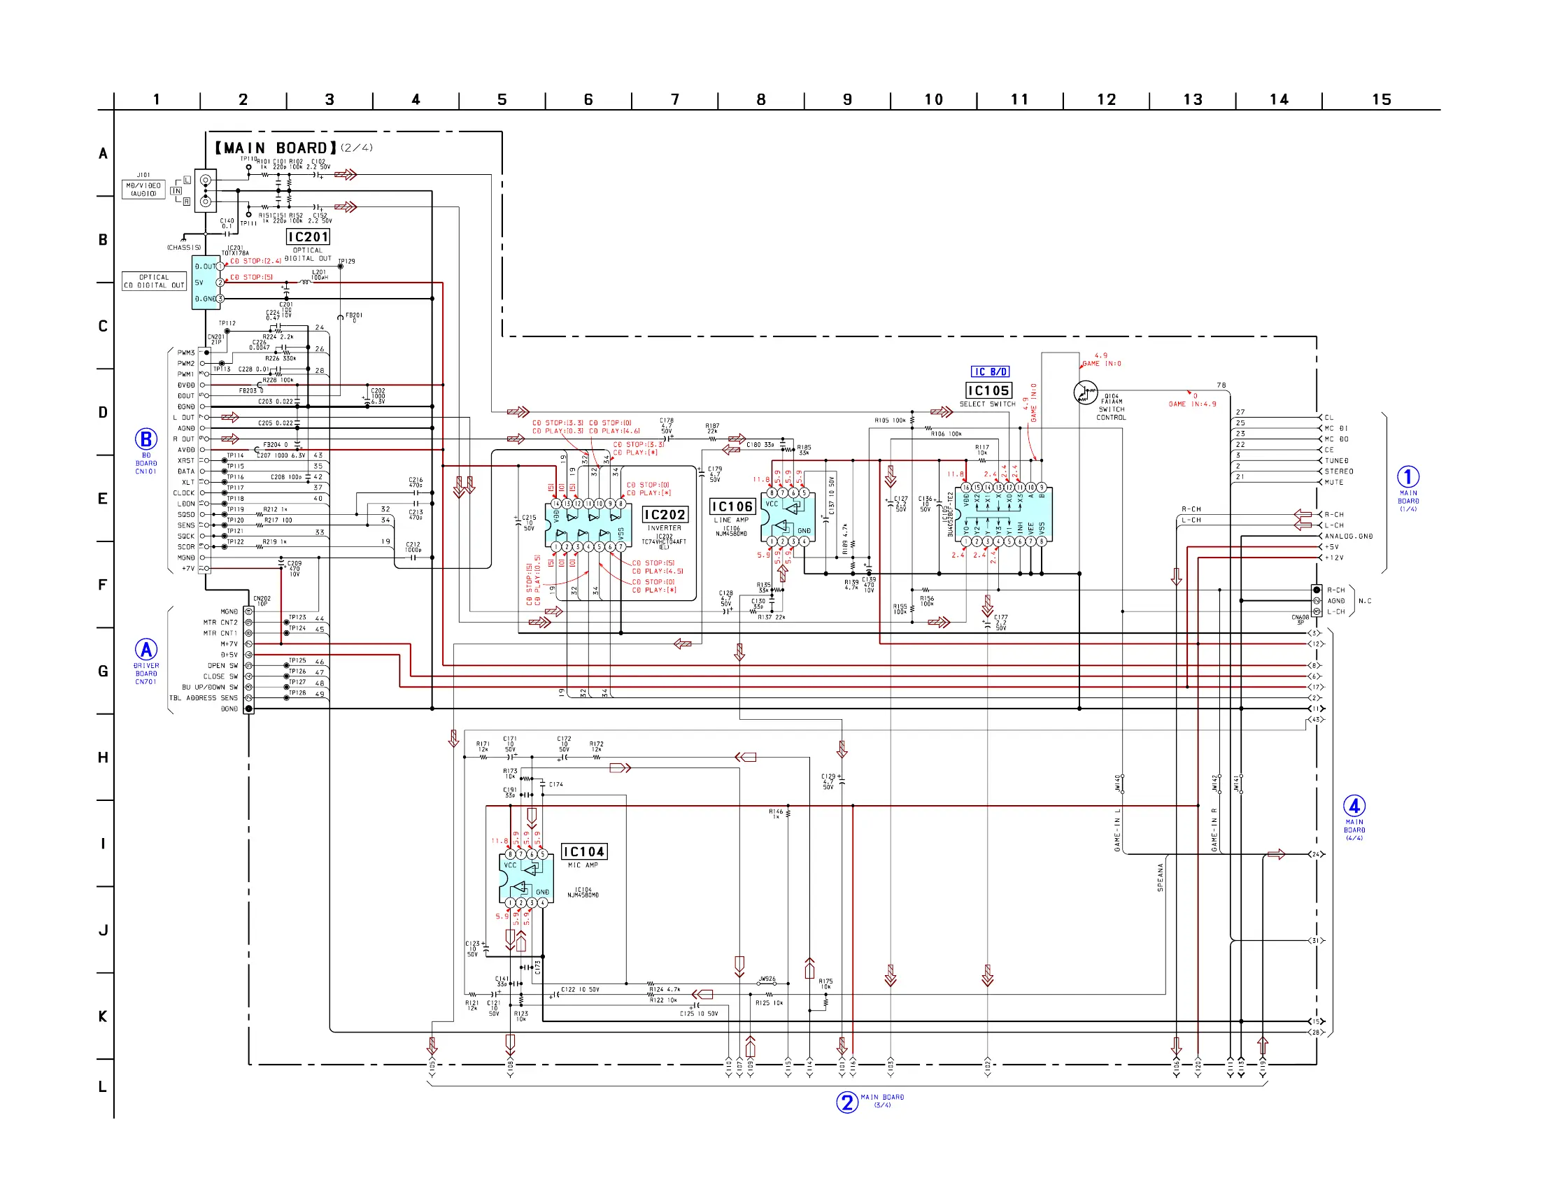This screenshot has height=1178, width=1567.
Task: Click the IC104 mic amp chip body
Action: (x=525, y=879)
